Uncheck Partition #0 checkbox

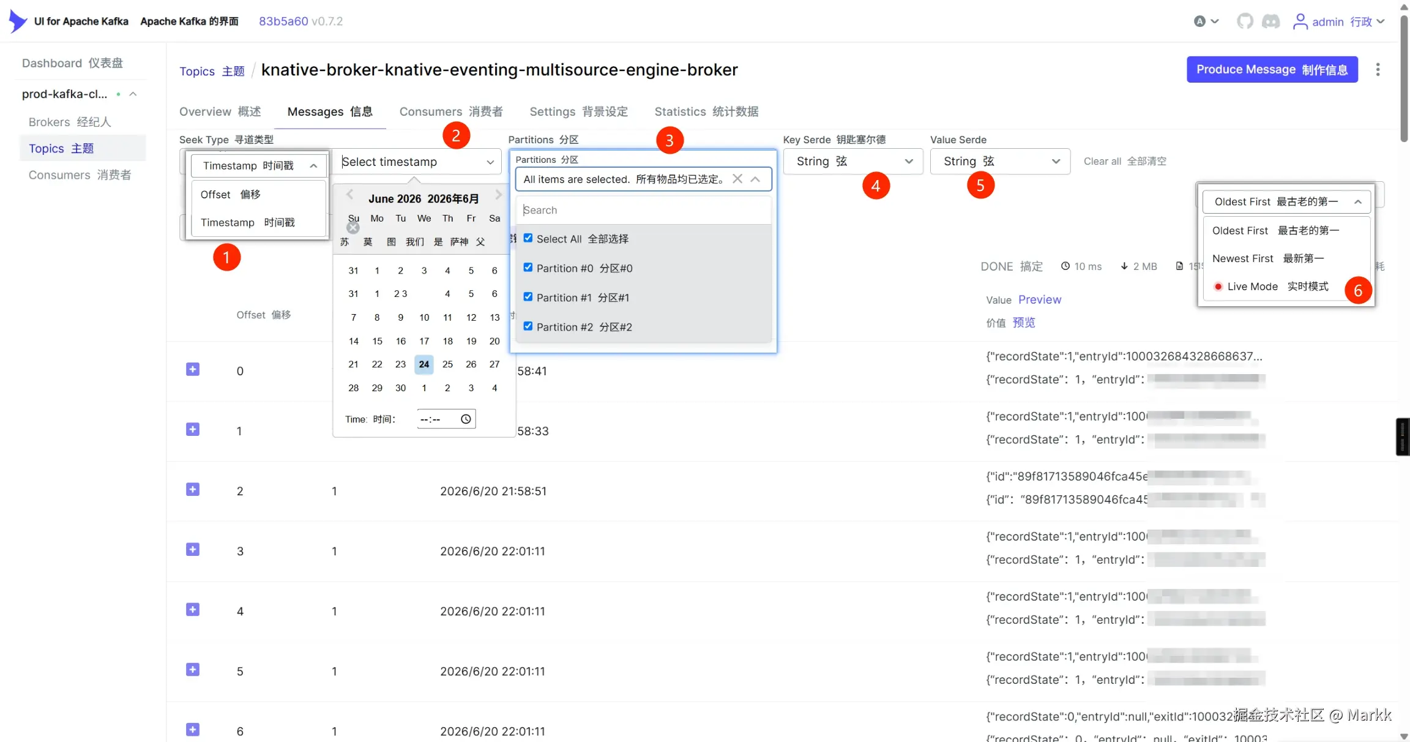click(528, 268)
